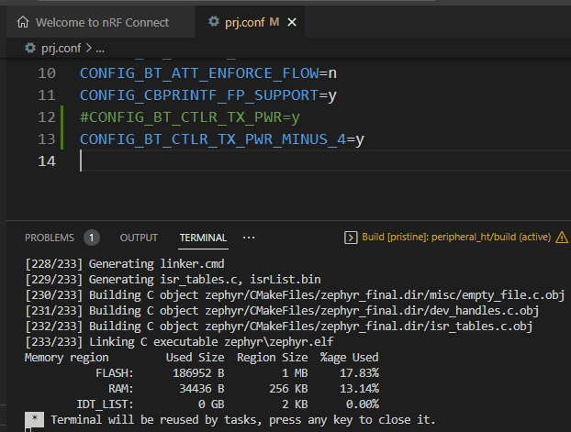Click the terminal task icon beside Build
The image size is (571, 432).
click(x=350, y=238)
